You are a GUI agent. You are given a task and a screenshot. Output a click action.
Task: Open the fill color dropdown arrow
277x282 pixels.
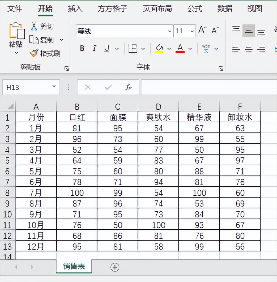169,48
